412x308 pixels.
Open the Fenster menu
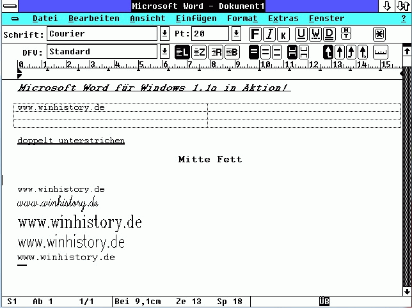[327, 19]
